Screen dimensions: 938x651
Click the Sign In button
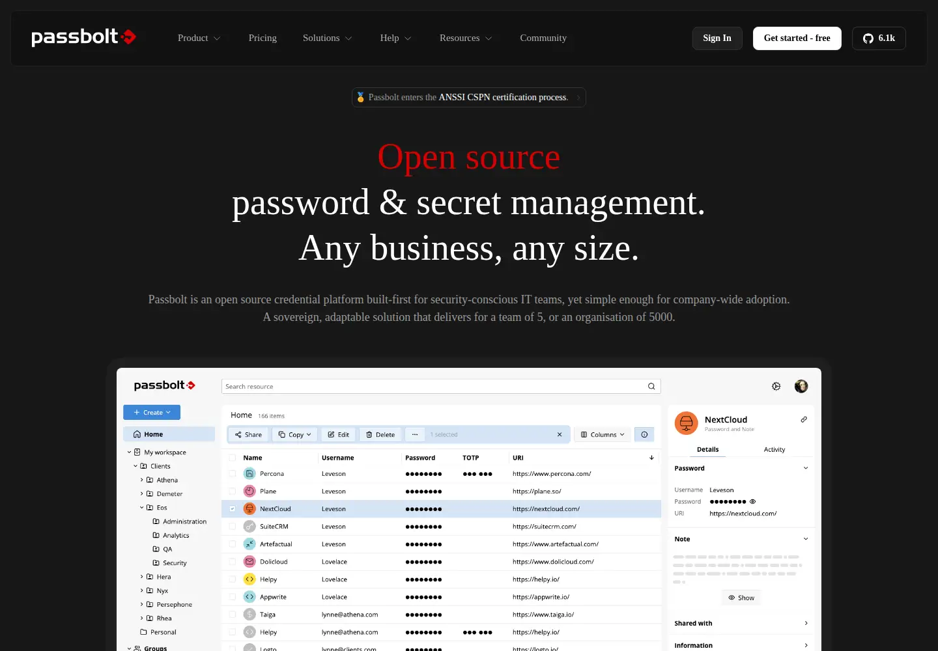(717, 38)
